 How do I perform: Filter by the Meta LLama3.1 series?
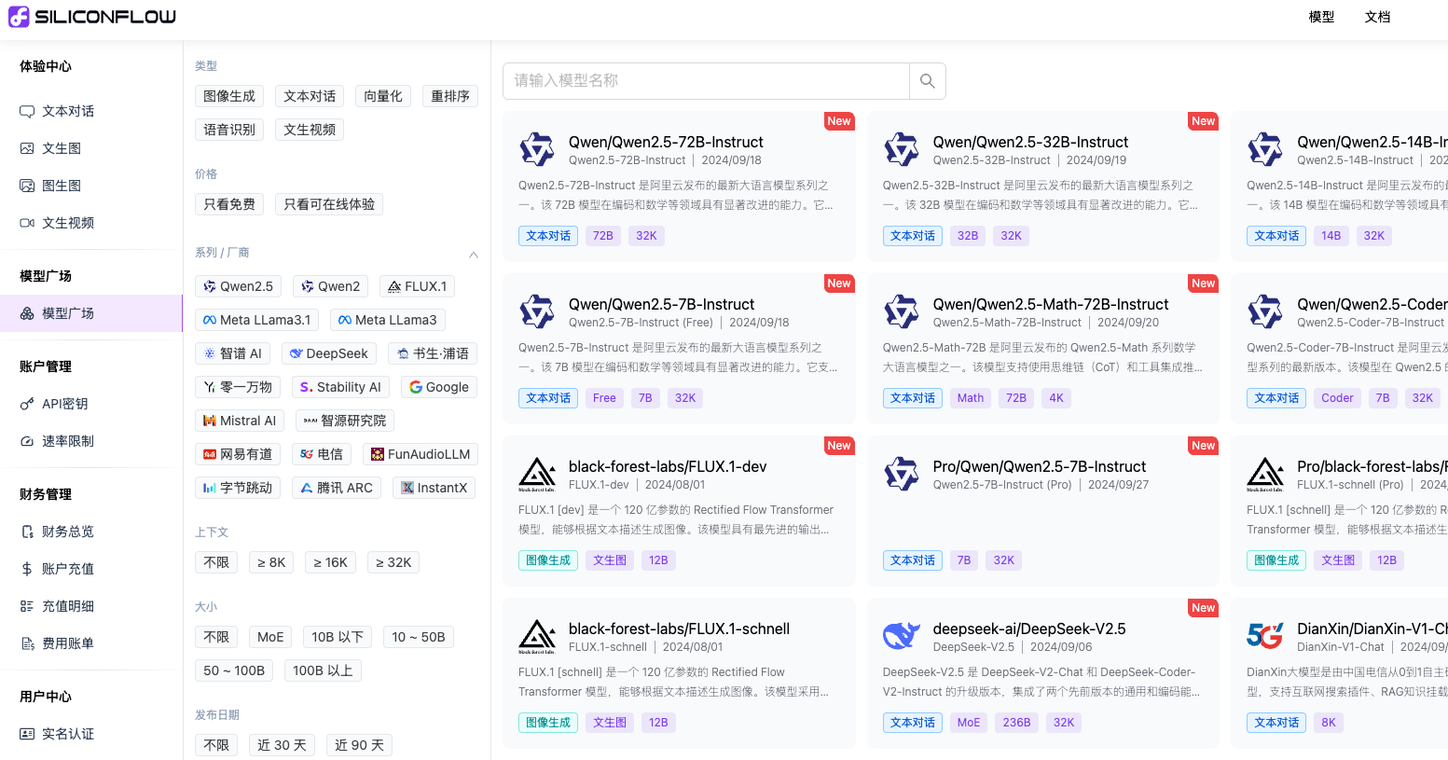pyautogui.click(x=256, y=320)
